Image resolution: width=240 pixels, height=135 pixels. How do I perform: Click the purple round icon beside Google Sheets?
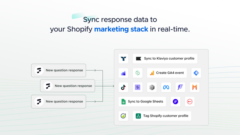coord(175,102)
